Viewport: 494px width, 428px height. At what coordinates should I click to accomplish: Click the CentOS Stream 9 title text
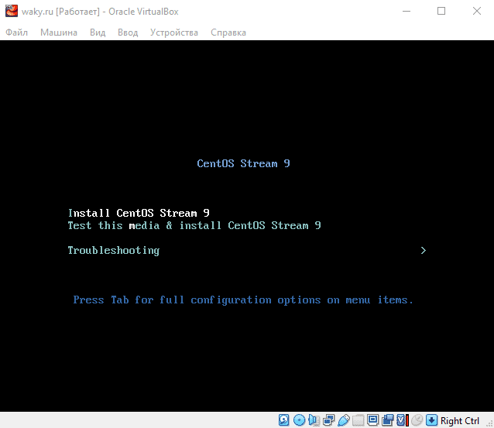(x=243, y=164)
